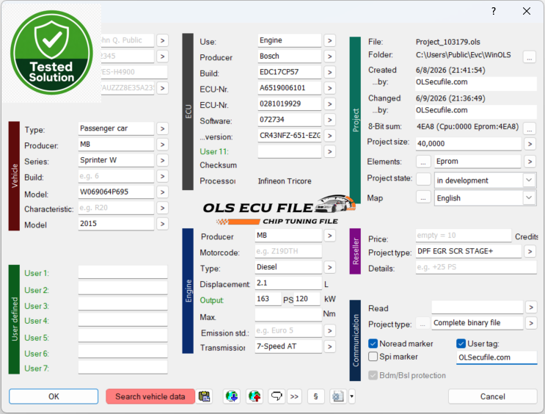This screenshot has width=545, height=414.
Task: Browse project folder with the ... button
Action: pyautogui.click(x=530, y=57)
